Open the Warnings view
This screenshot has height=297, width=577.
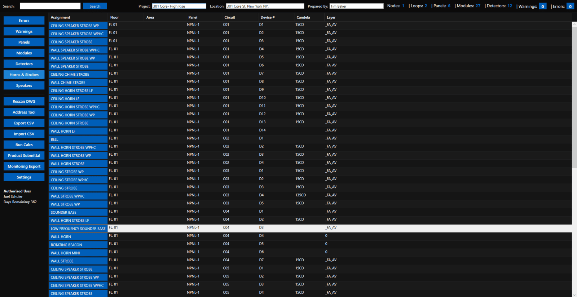tap(24, 31)
